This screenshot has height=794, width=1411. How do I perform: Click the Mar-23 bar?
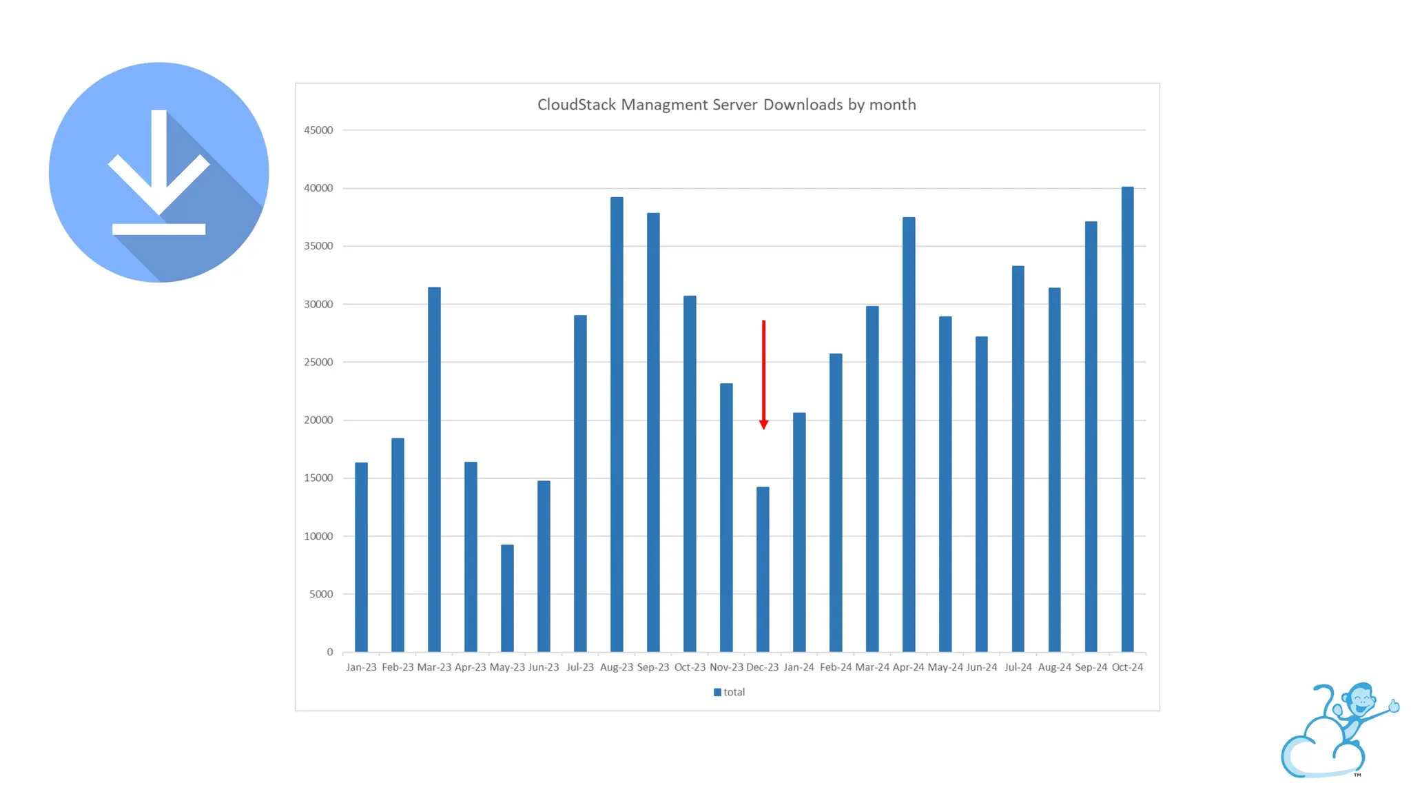click(434, 469)
